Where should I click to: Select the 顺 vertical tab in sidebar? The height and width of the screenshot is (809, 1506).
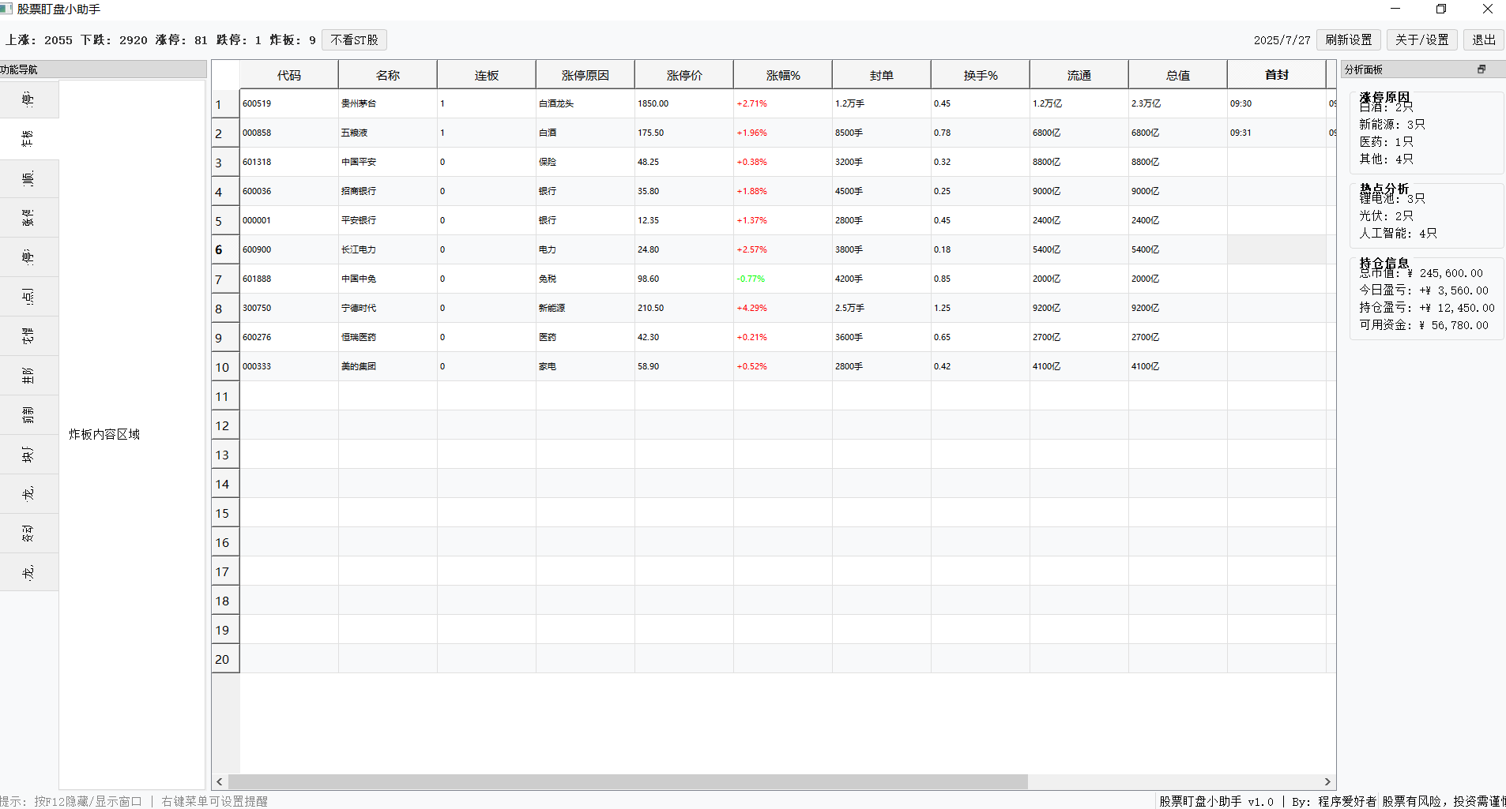pyautogui.click(x=29, y=178)
